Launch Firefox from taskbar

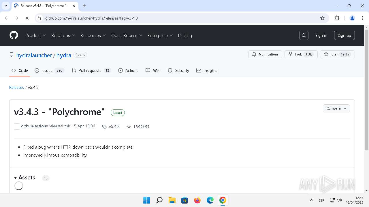click(x=197, y=200)
